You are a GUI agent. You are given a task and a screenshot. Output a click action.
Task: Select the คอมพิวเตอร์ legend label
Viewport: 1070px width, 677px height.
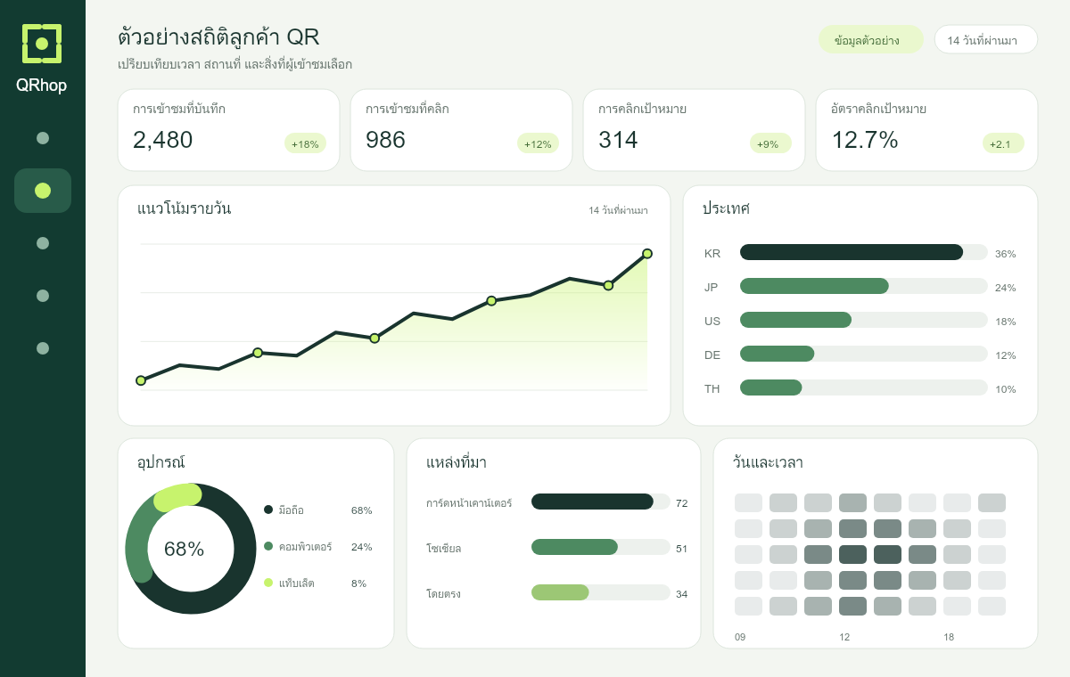coord(305,547)
